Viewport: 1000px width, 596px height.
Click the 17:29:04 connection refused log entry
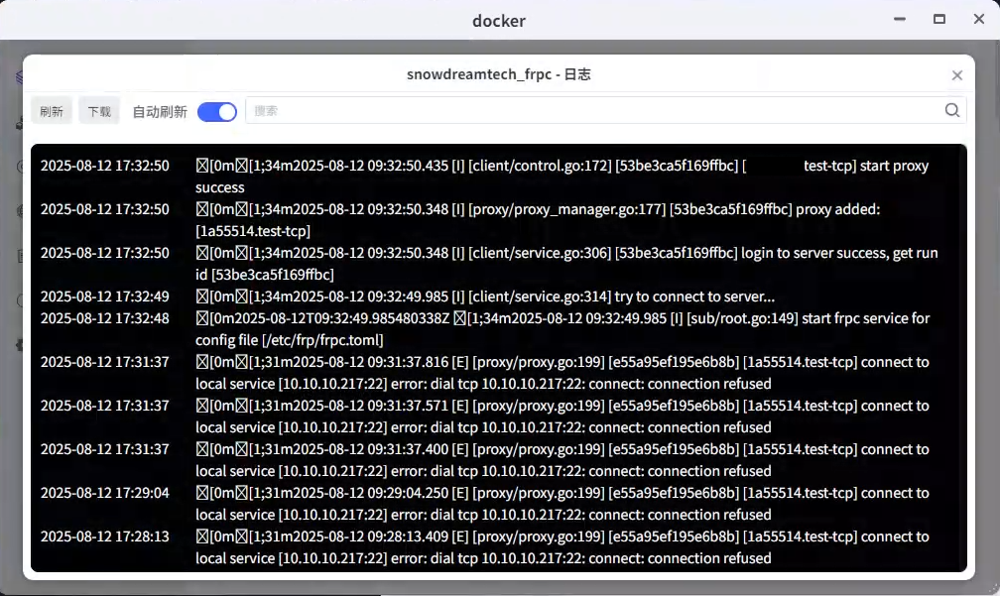click(x=562, y=504)
